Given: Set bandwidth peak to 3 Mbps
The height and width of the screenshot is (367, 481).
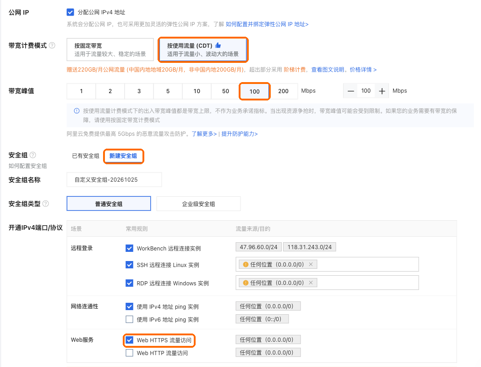Looking at the screenshot, I should 139,91.
